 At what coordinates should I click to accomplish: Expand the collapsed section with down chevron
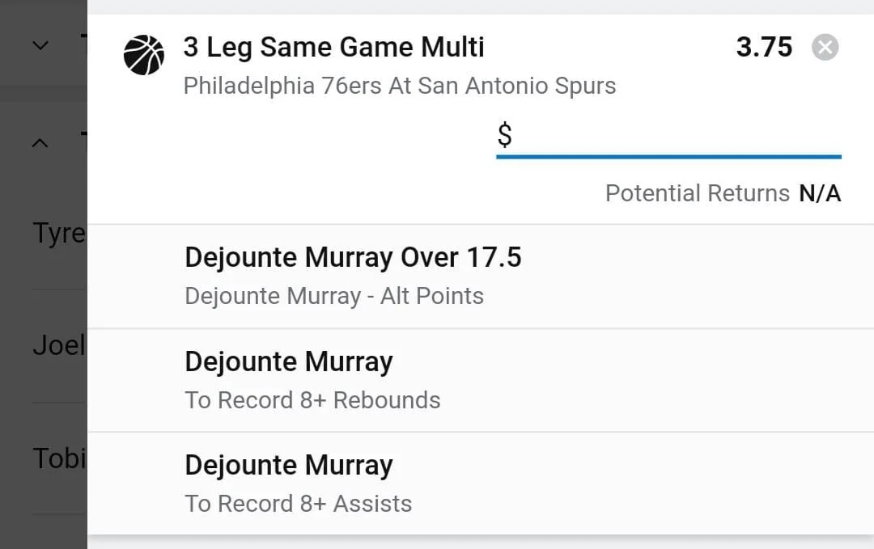[x=40, y=46]
